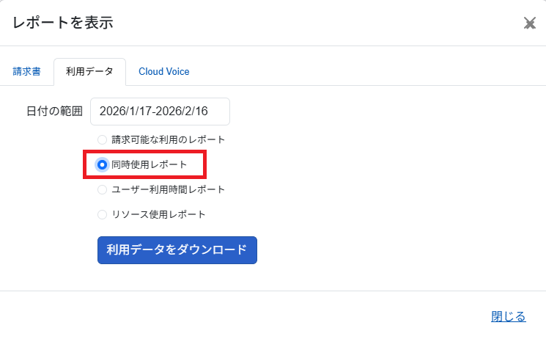Click the date range field showing 2026/1/17-2026/2/16

tap(160, 112)
